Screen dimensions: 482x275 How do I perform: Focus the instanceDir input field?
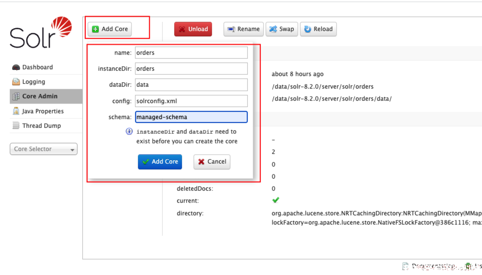coord(191,69)
